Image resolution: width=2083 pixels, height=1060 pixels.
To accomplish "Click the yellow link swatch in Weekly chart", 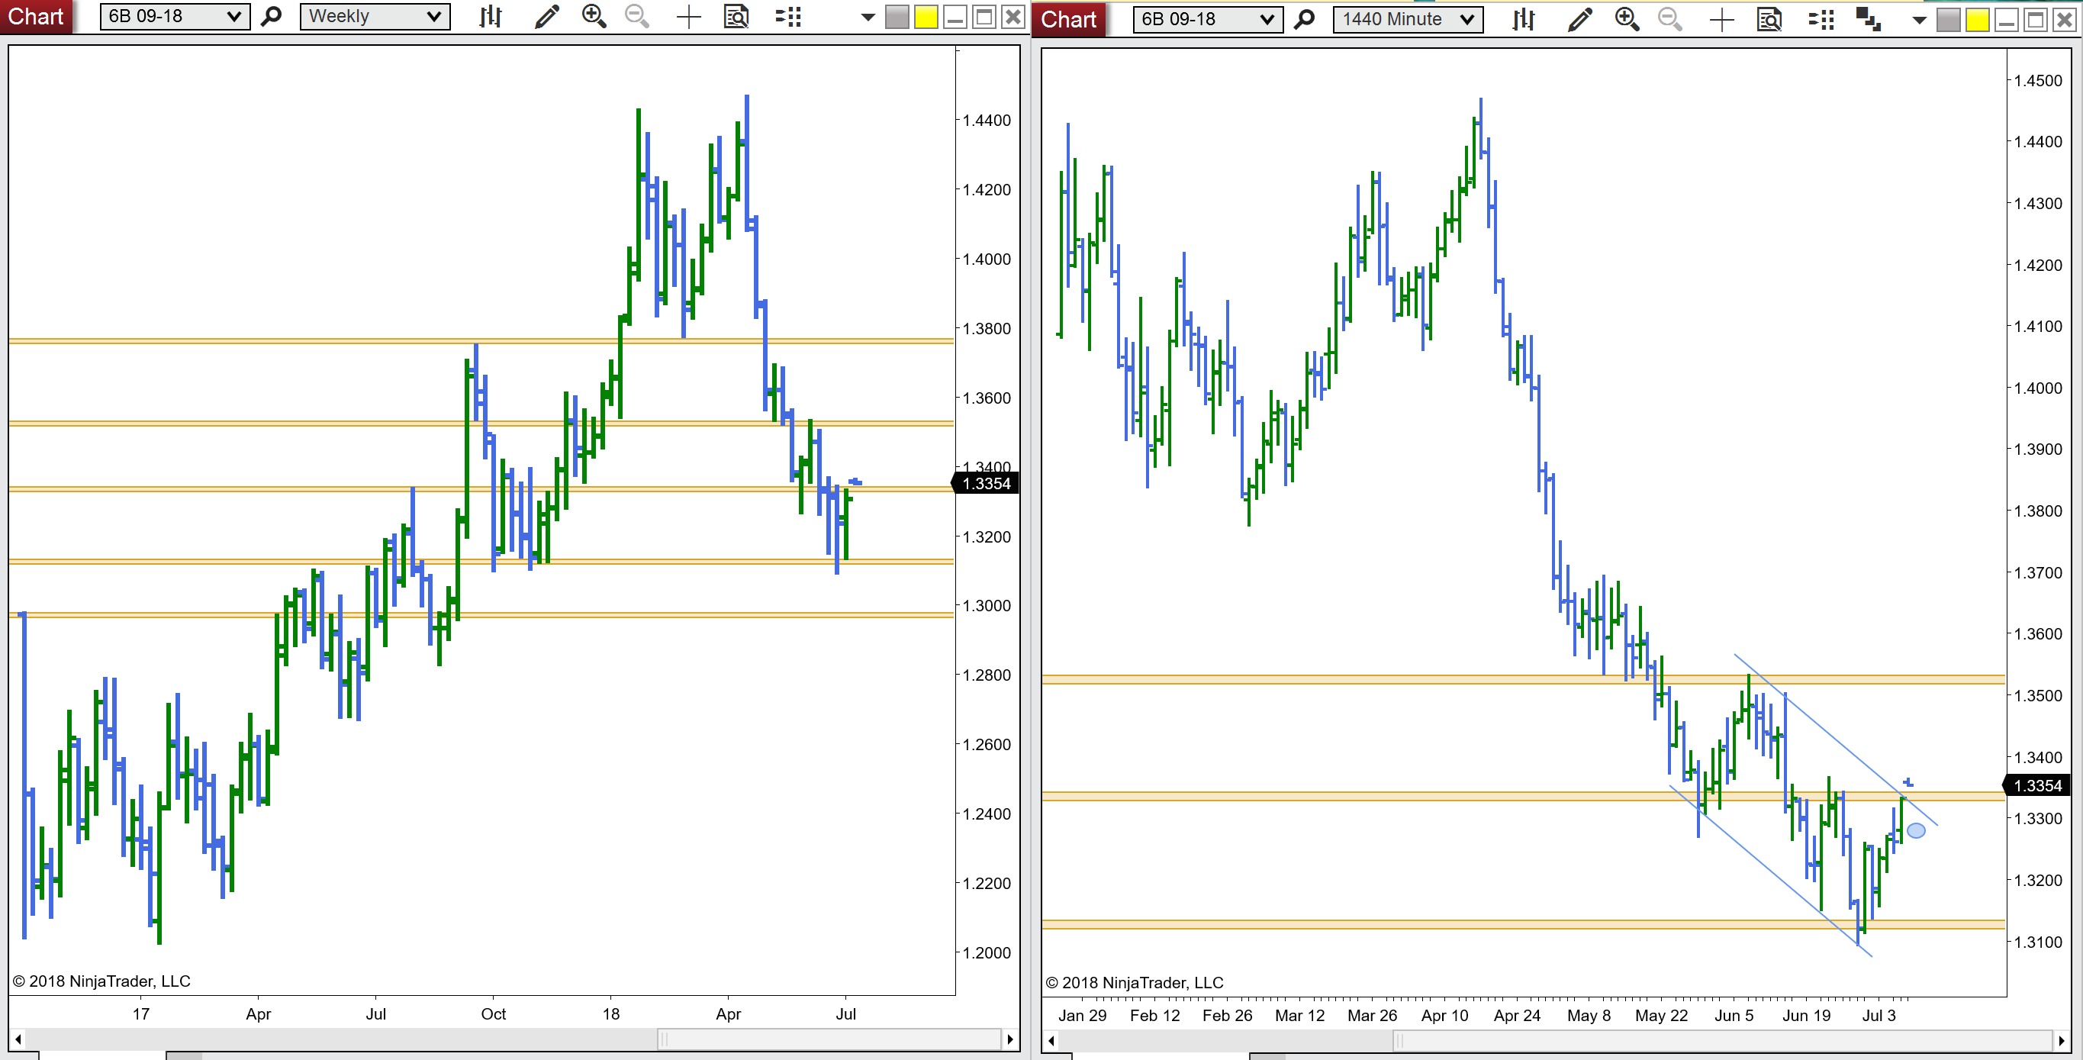I will click(926, 17).
